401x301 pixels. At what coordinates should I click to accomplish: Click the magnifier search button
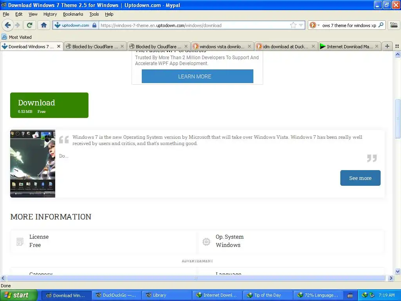381,25
